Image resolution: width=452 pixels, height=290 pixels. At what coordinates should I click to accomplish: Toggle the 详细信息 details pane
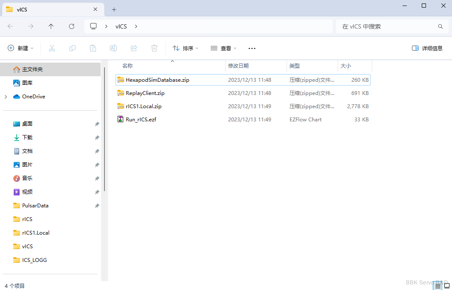[x=427, y=49]
